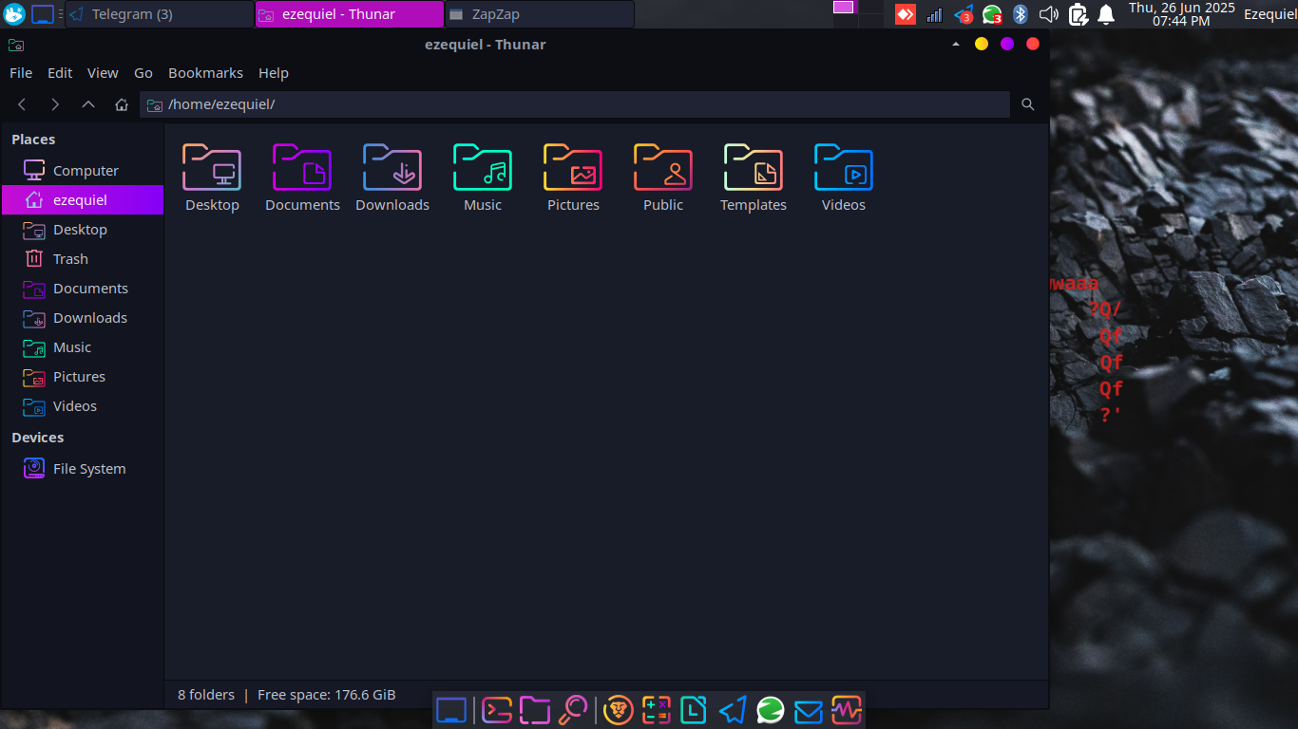Open the Edit menu

(x=60, y=73)
